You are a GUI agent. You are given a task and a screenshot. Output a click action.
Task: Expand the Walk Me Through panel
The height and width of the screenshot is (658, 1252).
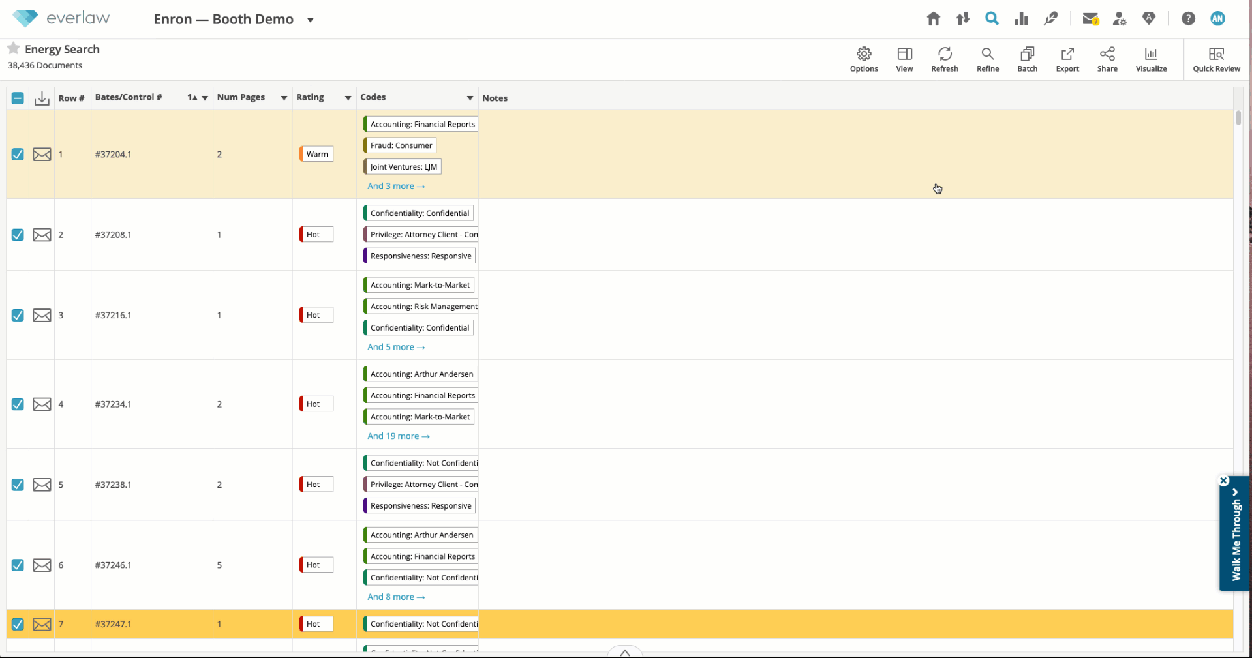pos(1235,535)
